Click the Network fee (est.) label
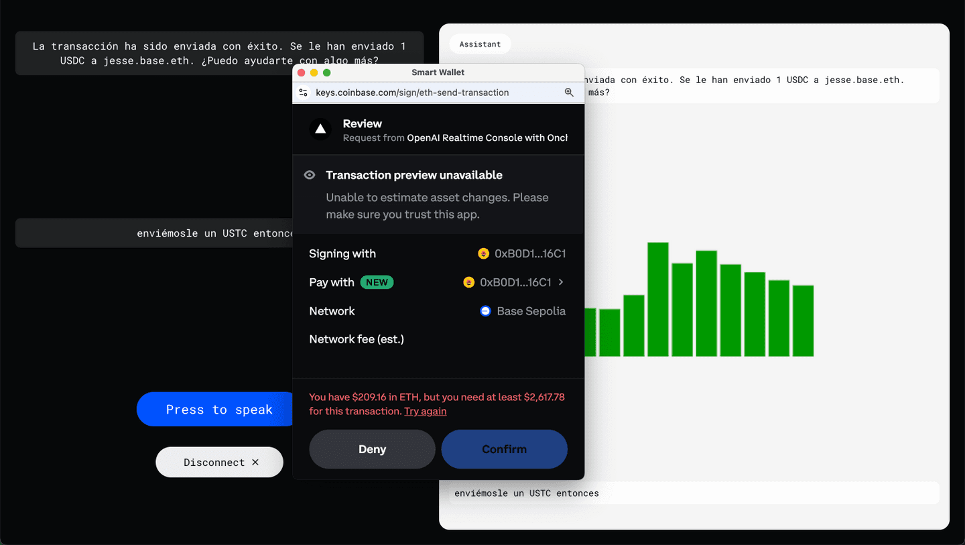This screenshot has height=545, width=965. (357, 339)
